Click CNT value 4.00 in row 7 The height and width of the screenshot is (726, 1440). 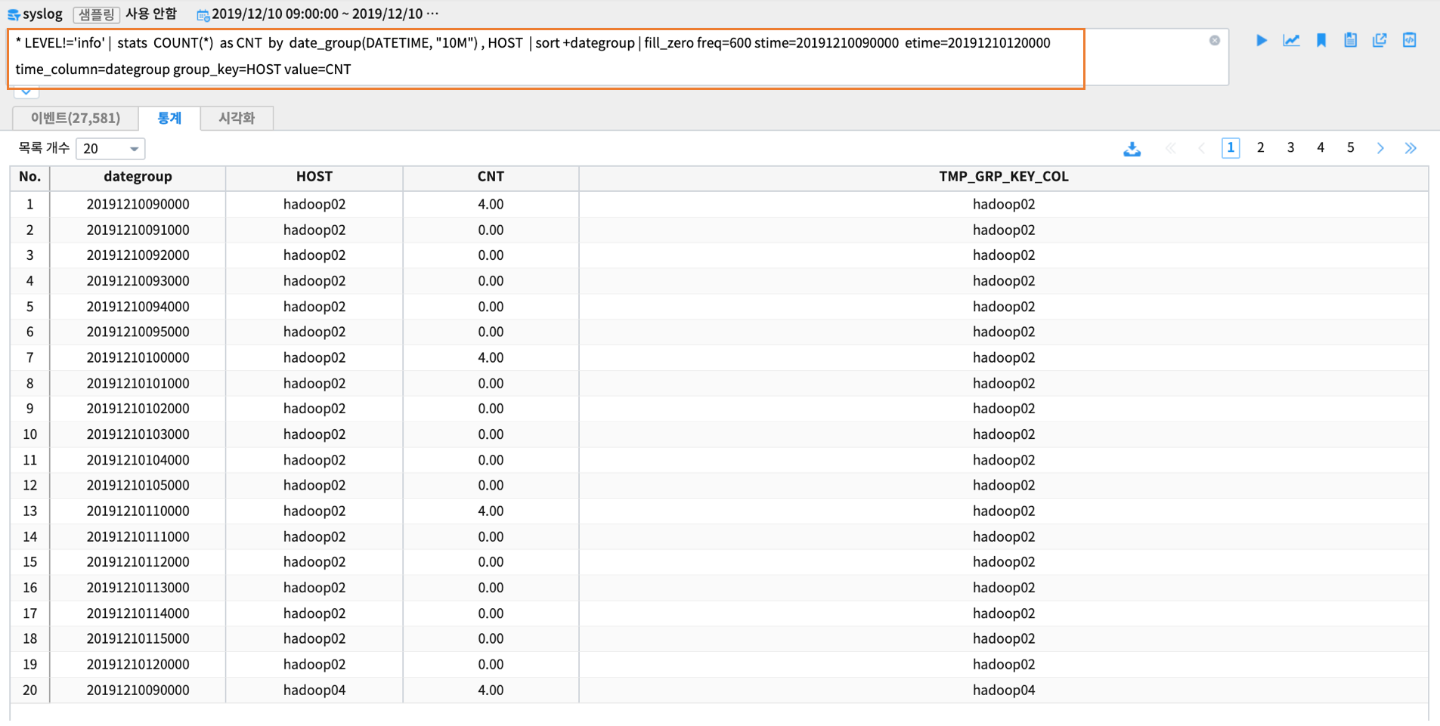coord(491,358)
